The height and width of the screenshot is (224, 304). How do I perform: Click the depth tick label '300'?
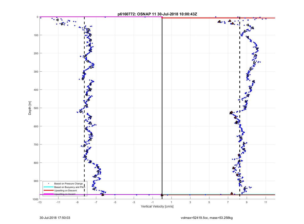click(x=36, y=72)
